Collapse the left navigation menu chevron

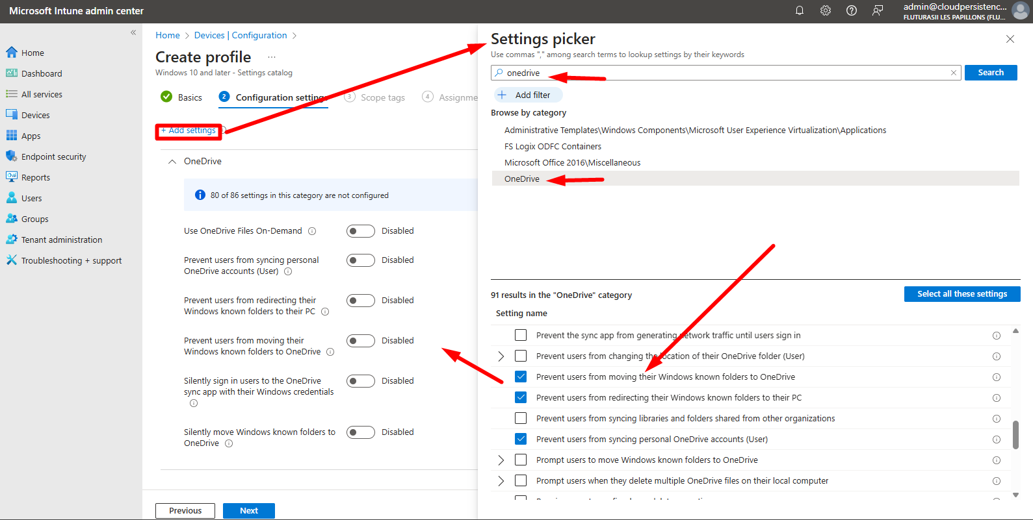(x=133, y=32)
